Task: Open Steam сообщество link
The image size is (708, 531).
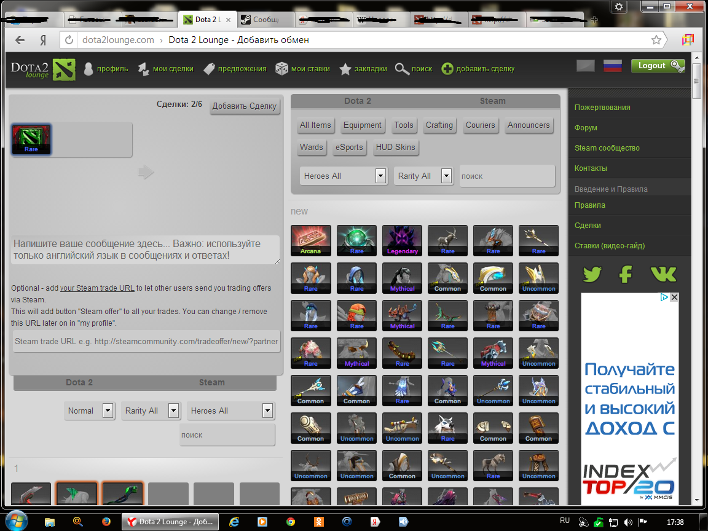Action: tap(607, 148)
